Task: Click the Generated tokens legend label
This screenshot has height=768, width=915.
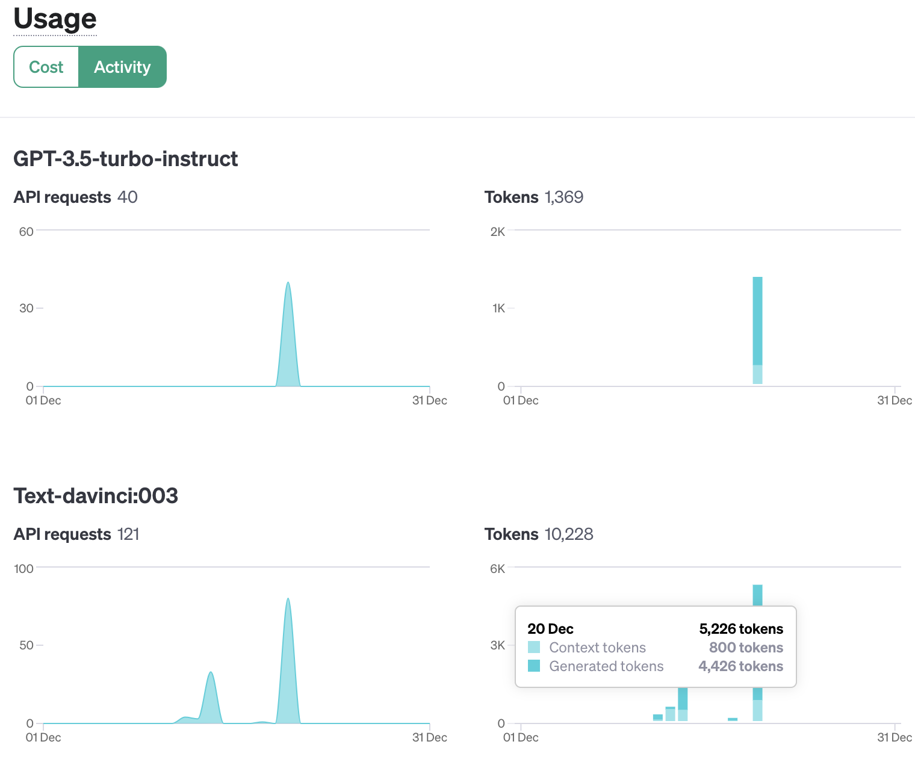Action: point(606,666)
